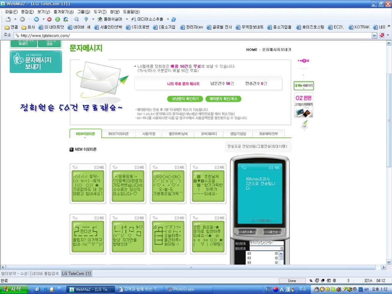
Task: Switch to the 생일/기념일 tab
Action: pos(238,134)
